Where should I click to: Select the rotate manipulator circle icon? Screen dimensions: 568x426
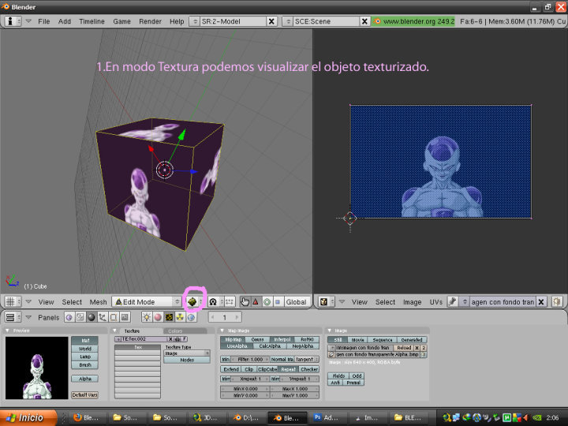(267, 301)
